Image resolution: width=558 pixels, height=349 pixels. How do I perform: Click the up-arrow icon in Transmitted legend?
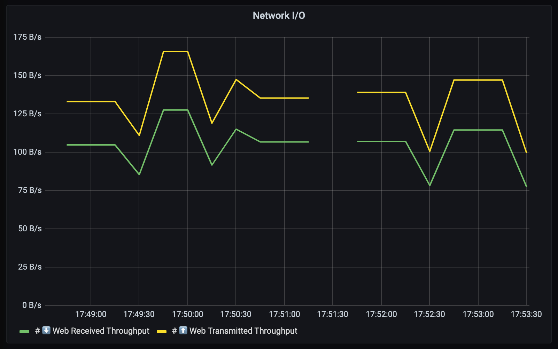click(x=183, y=331)
